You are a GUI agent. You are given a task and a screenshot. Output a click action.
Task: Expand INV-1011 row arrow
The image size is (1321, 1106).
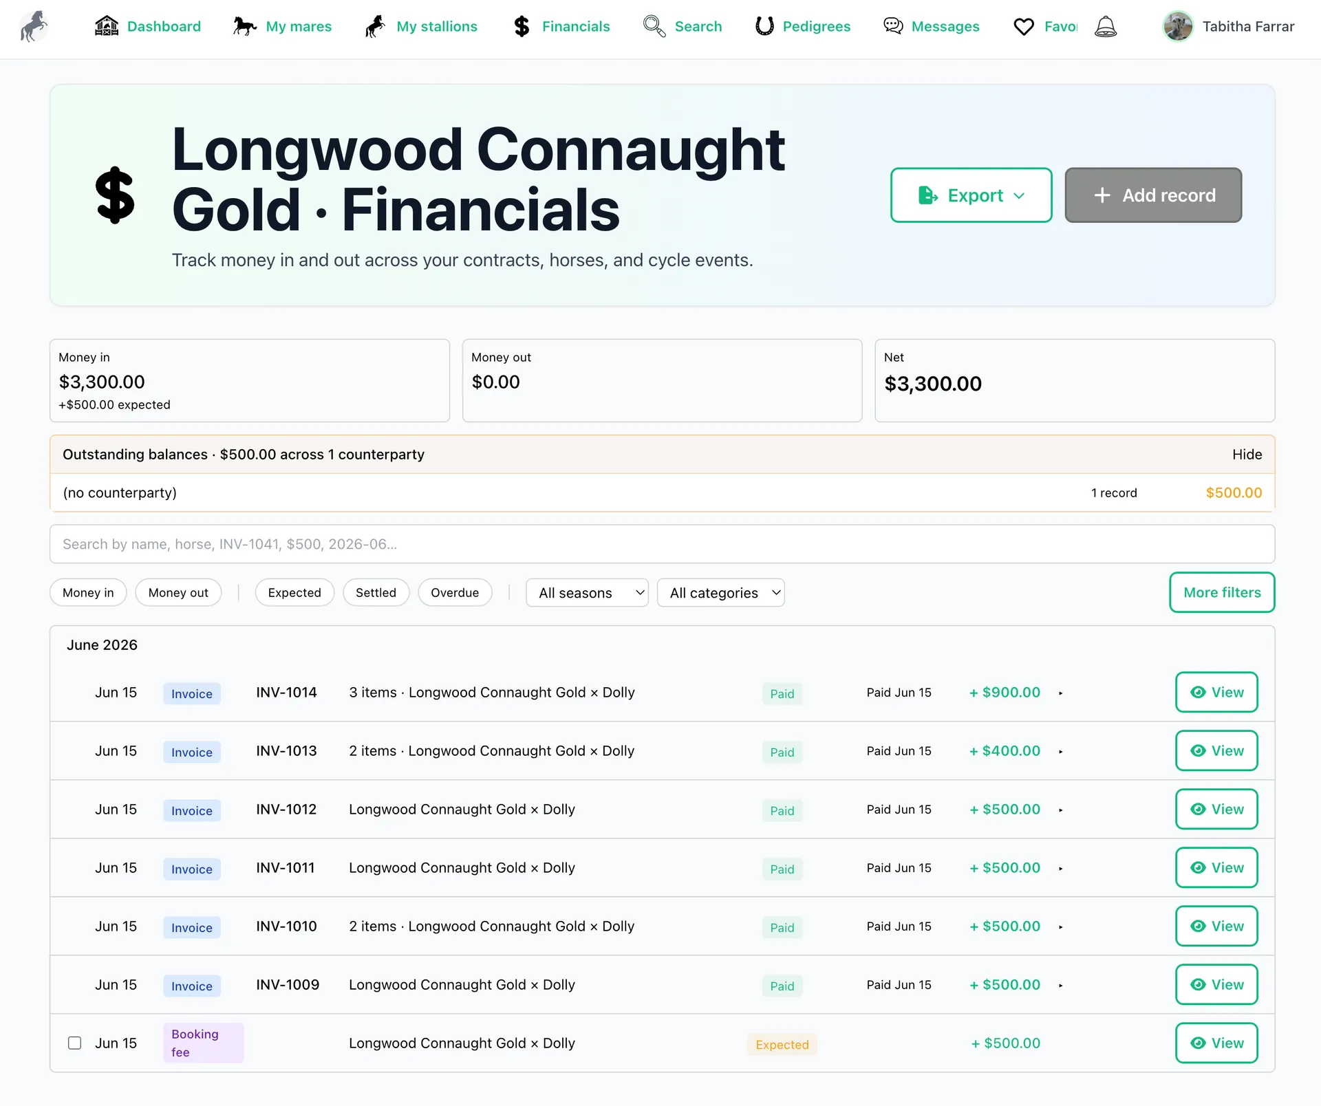click(x=1060, y=869)
